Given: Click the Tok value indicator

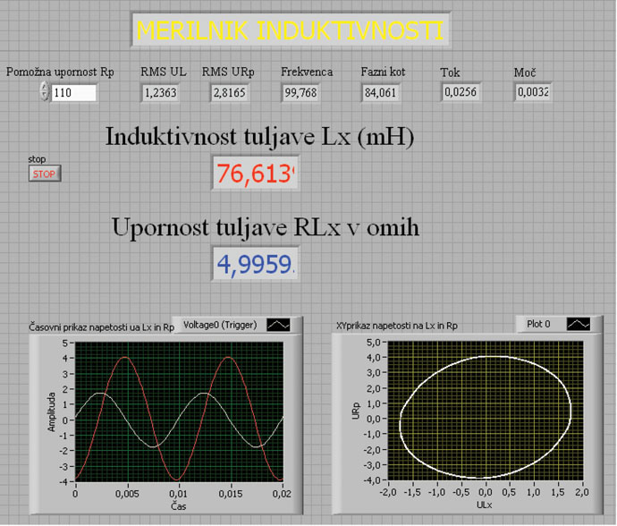Looking at the screenshot, I should coord(461,92).
